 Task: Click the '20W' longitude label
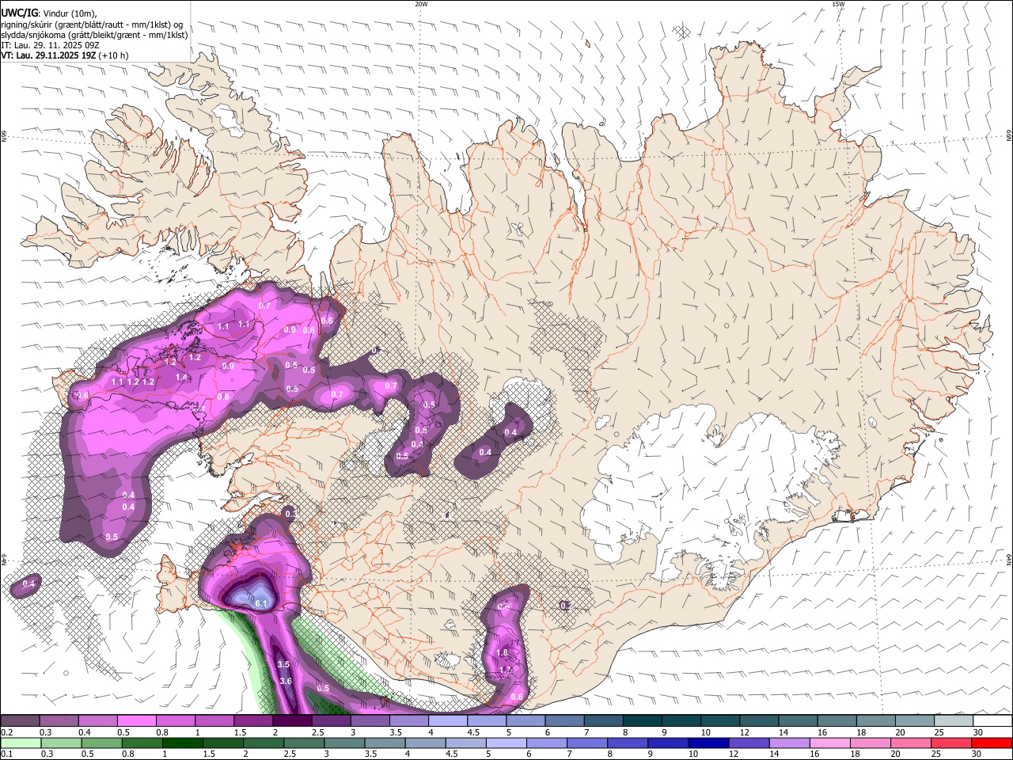(x=421, y=4)
